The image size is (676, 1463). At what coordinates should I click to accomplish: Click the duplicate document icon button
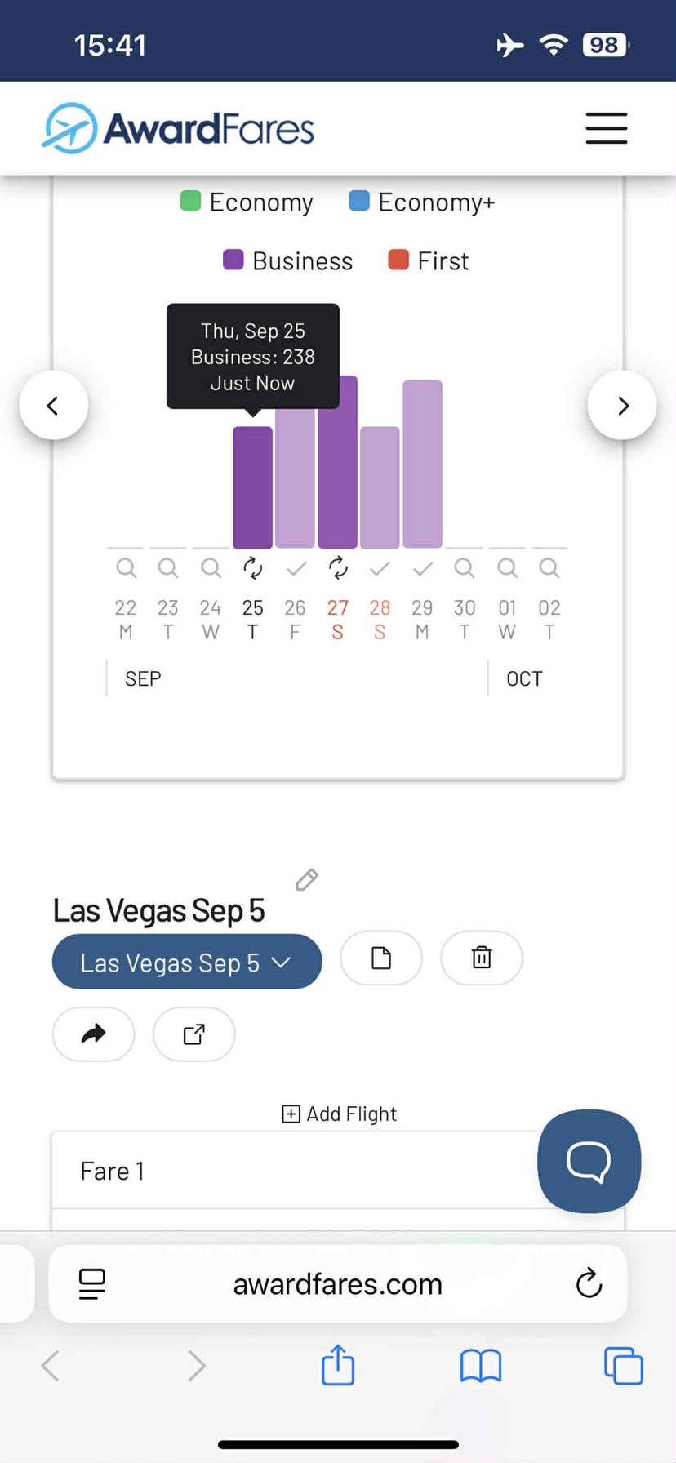click(381, 958)
